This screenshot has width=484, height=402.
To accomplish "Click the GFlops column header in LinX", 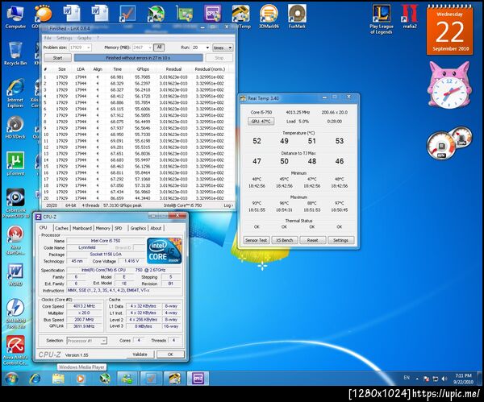I will pyautogui.click(x=143, y=69).
